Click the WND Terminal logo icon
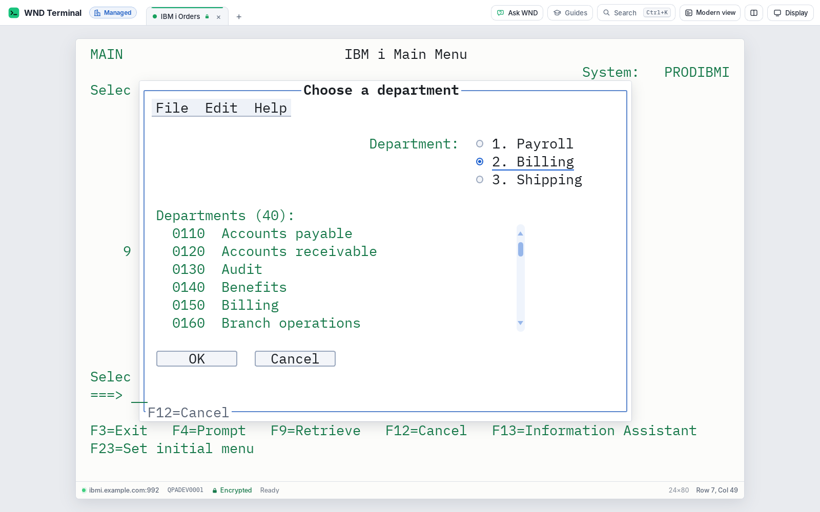Viewport: 820px width, 512px height. coord(14,13)
